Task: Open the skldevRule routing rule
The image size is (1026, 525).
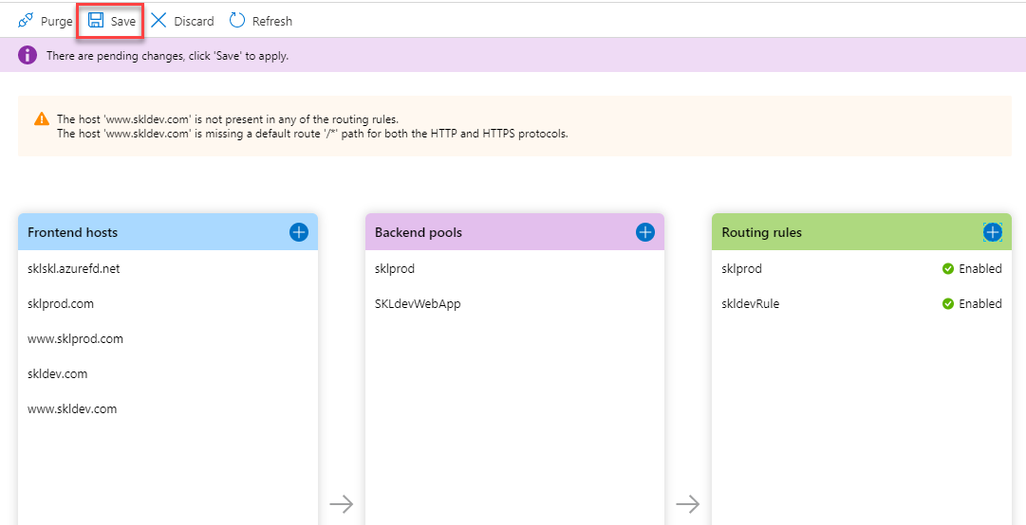Action: [751, 303]
